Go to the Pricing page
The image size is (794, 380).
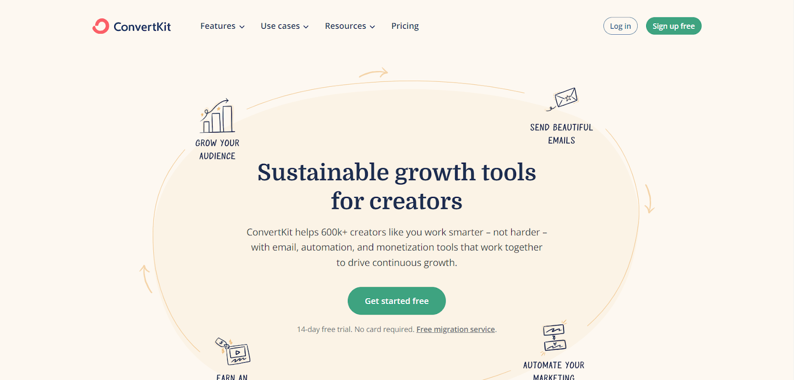click(405, 26)
